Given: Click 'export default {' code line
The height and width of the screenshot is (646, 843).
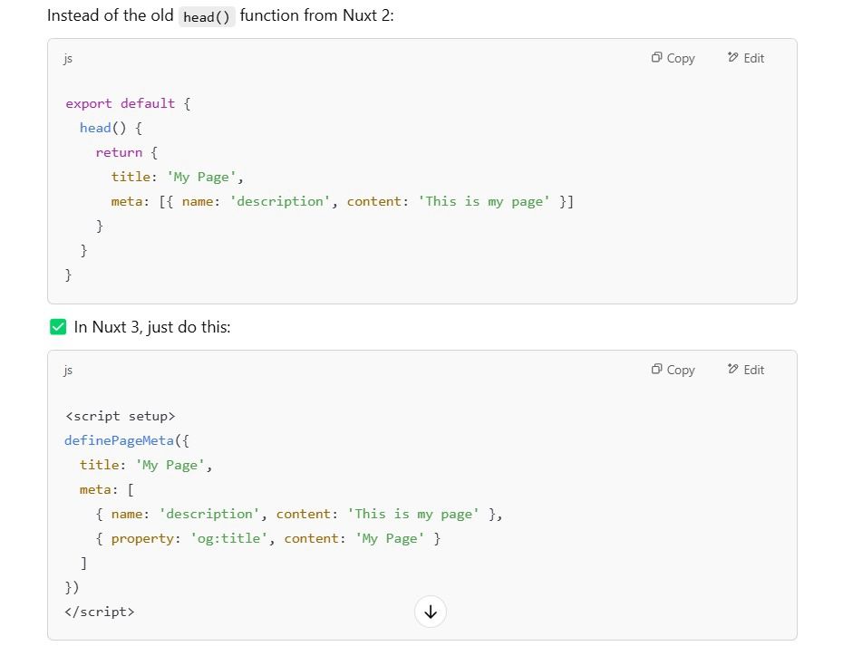Looking at the screenshot, I should point(128,103).
